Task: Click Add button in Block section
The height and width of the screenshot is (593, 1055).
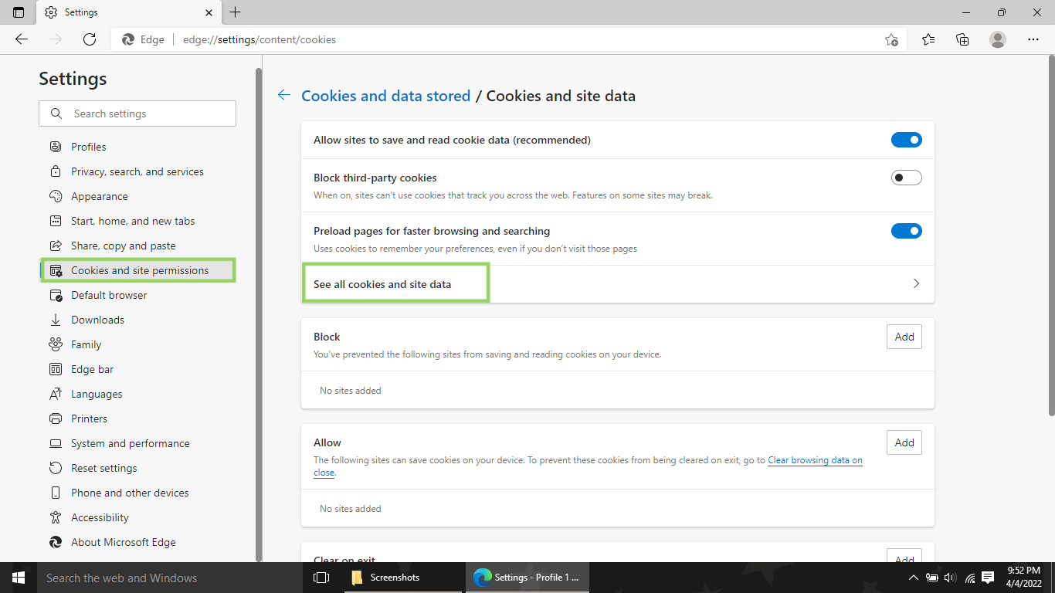Action: click(904, 337)
